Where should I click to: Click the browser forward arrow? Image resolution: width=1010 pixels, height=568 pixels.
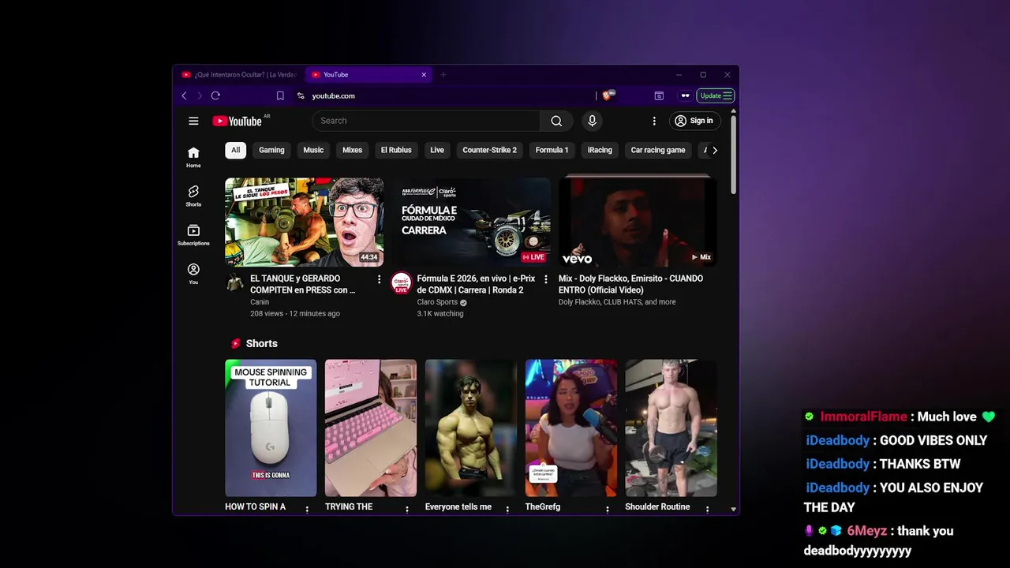click(x=199, y=95)
